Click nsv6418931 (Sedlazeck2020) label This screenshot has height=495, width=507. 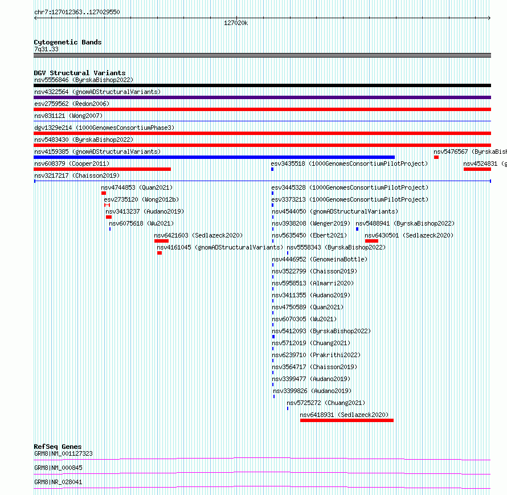[344, 415]
